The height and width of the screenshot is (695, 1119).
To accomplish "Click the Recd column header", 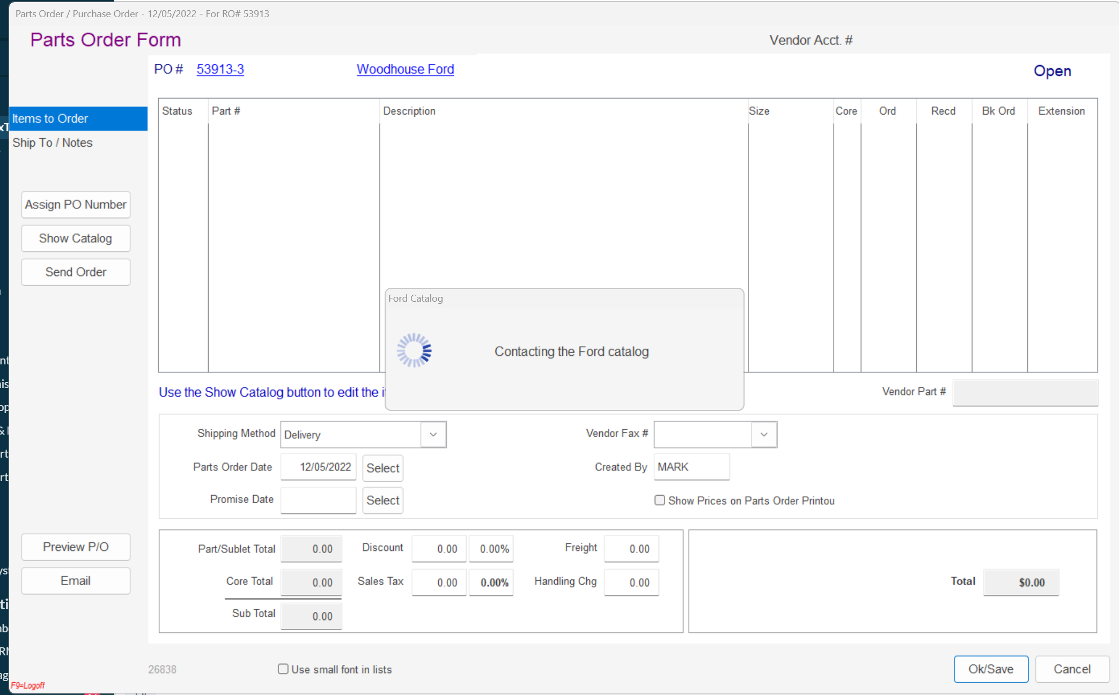I will pyautogui.click(x=944, y=111).
